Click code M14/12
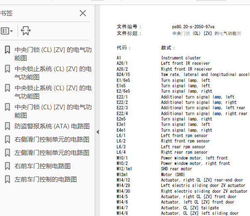The width and height of the screenshot is (250, 216). (x=123, y=180)
